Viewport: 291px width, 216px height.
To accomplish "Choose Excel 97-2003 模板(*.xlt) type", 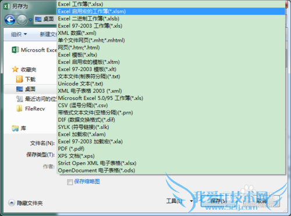I will [171, 69].
